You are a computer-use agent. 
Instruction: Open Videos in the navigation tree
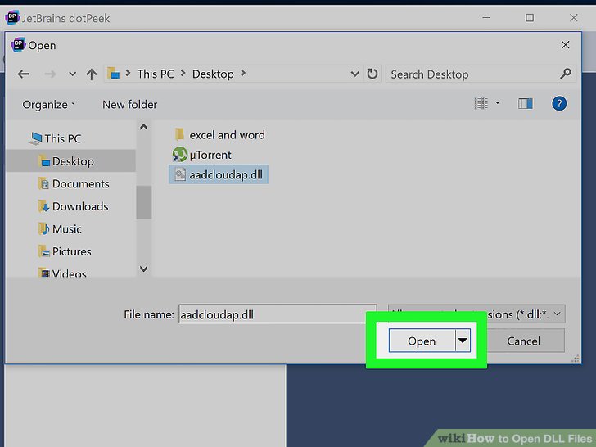tap(62, 273)
